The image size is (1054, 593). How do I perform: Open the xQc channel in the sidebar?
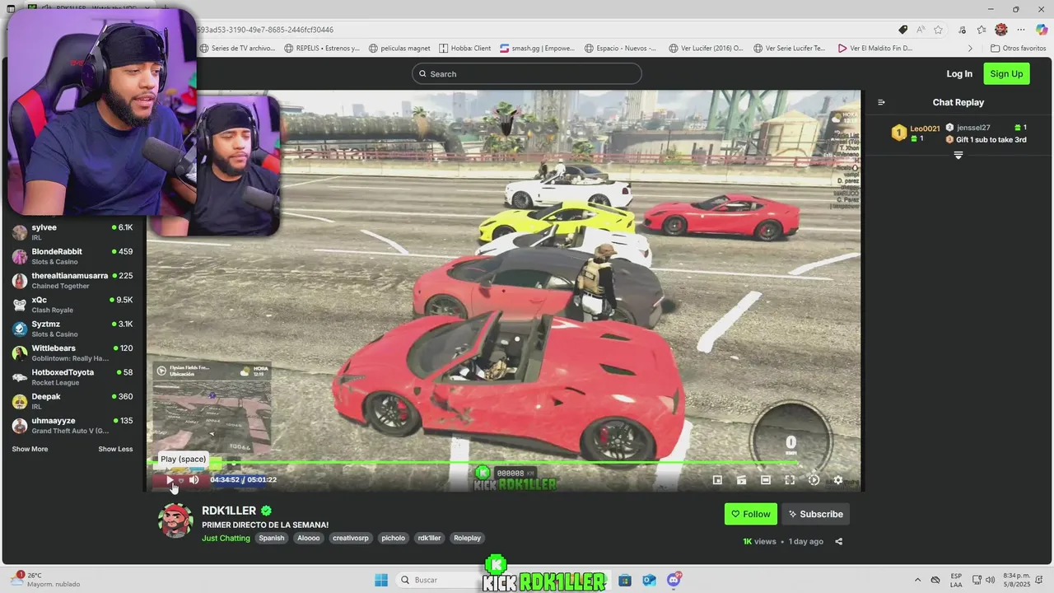click(72, 305)
